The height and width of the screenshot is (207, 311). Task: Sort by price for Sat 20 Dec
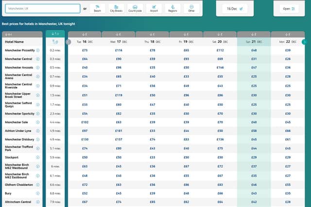tap(220, 34)
